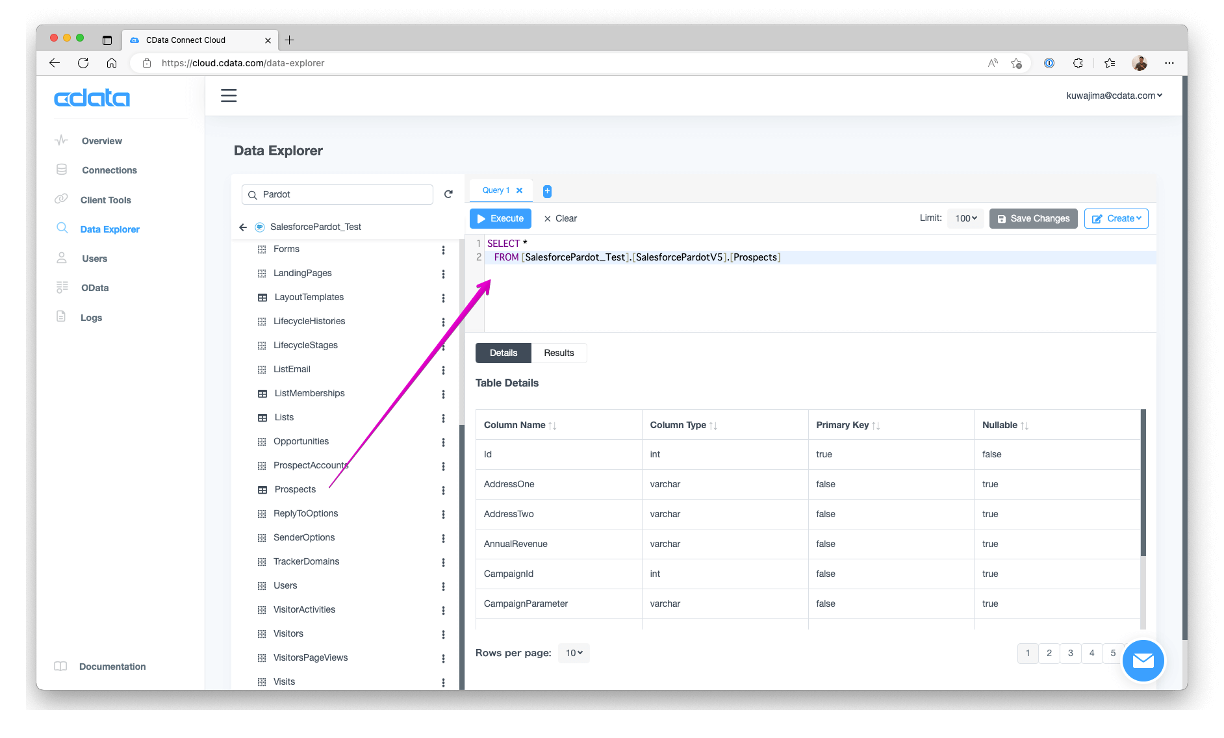
Task: Select the ProspectAccounts table
Action: click(x=311, y=466)
